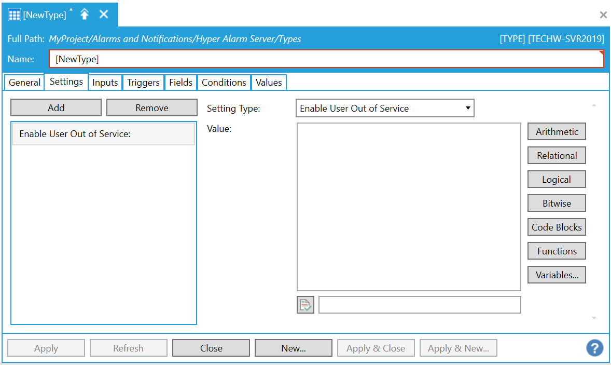Image resolution: width=611 pixels, height=365 pixels.
Task: Click the expression check icon below Value box
Action: [305, 305]
